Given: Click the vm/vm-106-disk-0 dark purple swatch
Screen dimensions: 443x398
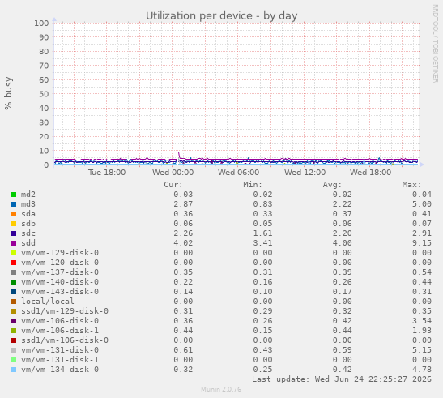Looking at the screenshot, I should point(14,321).
